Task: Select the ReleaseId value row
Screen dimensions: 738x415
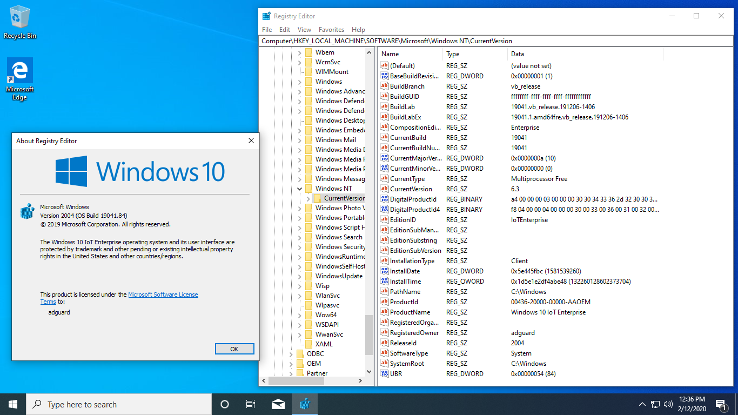Action: coord(520,343)
